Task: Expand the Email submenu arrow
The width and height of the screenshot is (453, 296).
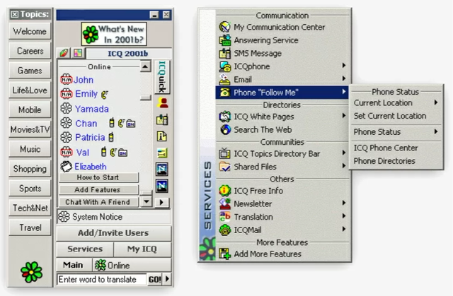Action: [343, 78]
